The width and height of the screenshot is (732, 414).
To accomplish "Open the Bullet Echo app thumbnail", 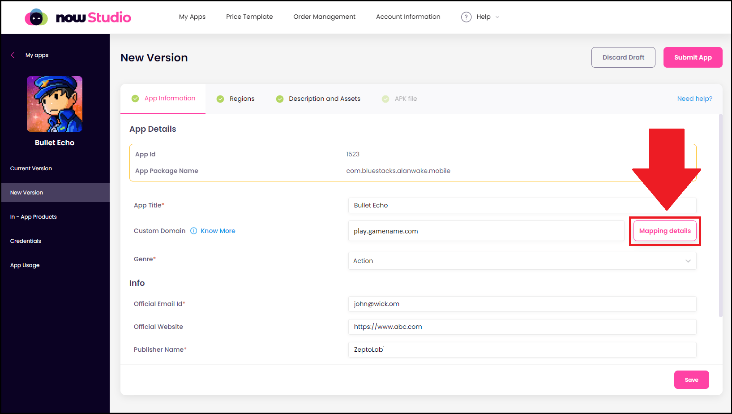I will coord(55,104).
